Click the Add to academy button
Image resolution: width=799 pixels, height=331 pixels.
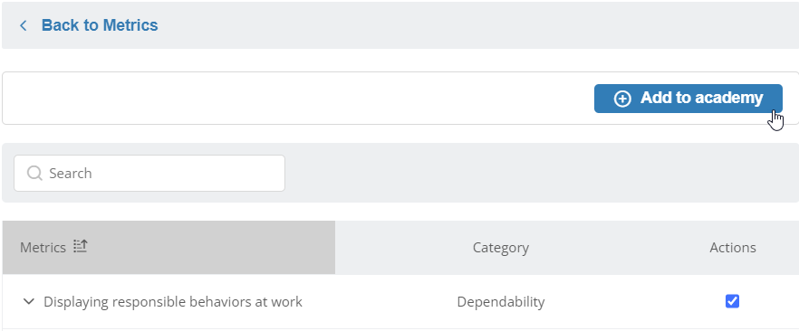tap(688, 99)
